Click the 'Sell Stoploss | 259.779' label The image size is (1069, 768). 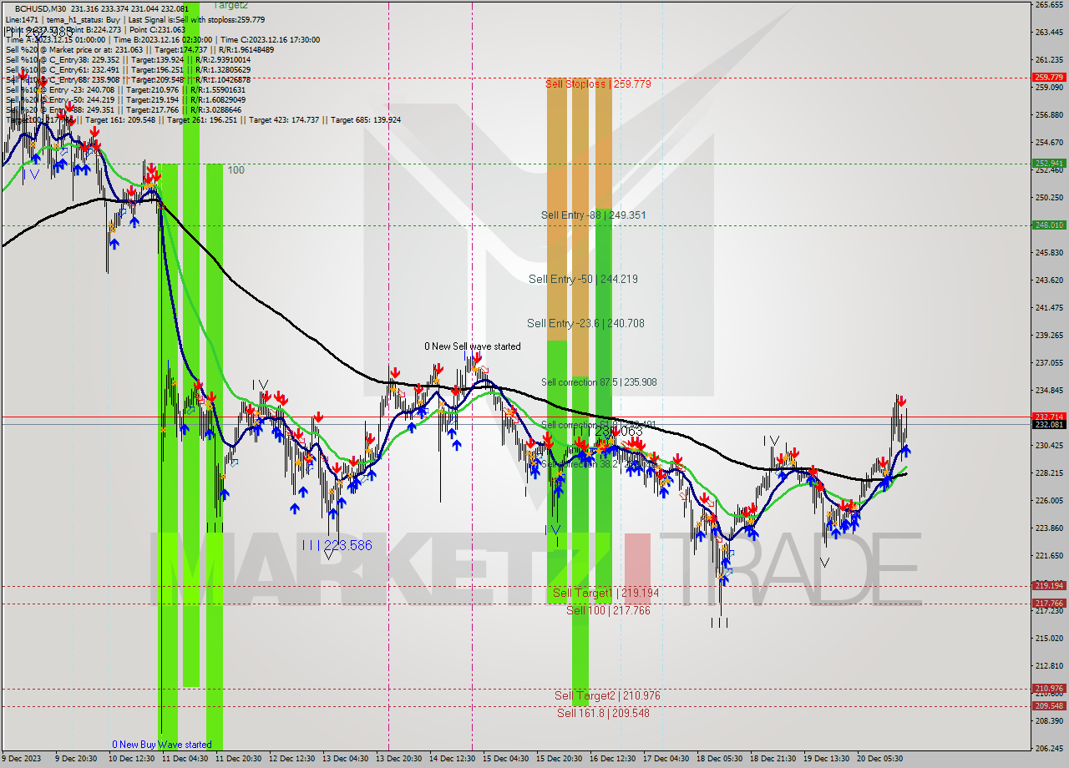coord(598,84)
